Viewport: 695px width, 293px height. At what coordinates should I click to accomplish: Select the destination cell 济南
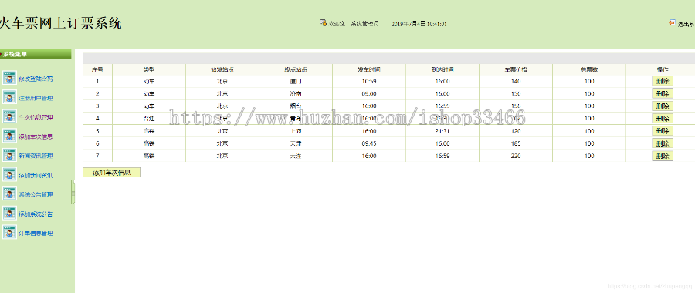296,94
